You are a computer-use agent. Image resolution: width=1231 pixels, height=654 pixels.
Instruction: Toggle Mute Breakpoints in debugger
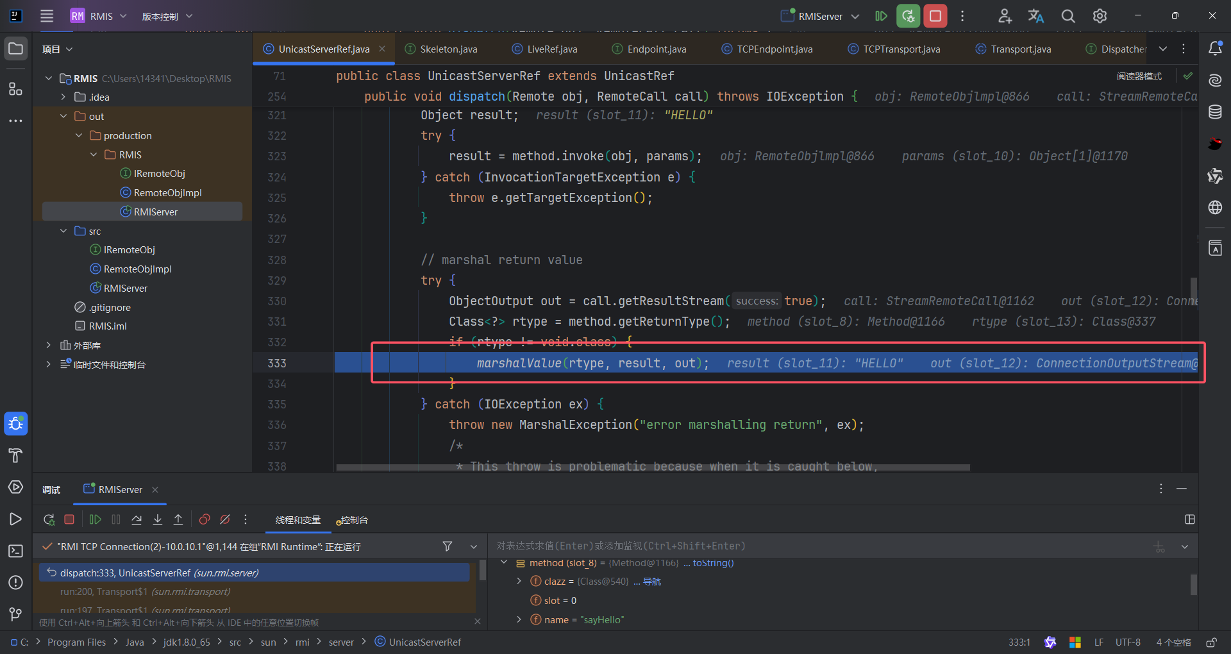point(225,520)
